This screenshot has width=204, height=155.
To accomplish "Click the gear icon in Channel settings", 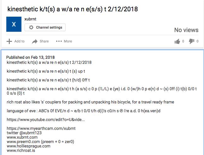I will point(31,27).
